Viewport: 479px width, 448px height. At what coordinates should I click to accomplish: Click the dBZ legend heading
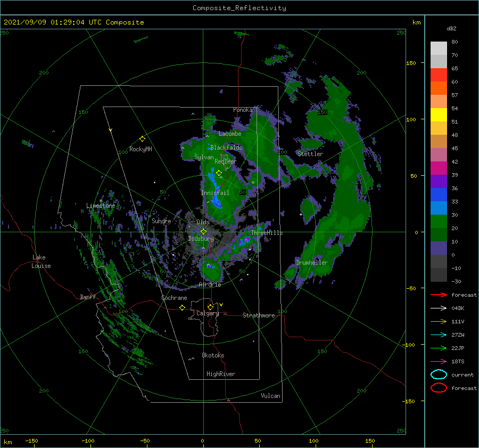pyautogui.click(x=451, y=28)
